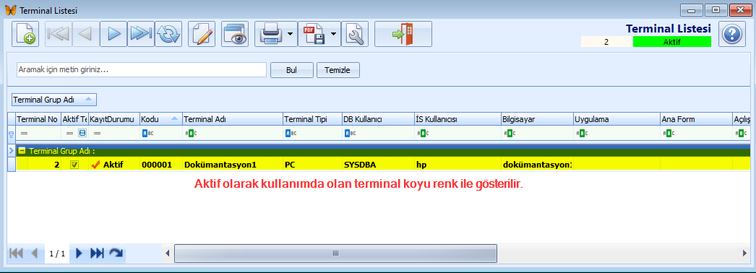The width and height of the screenshot is (756, 273).
Task: Go to last page in bottom navigator
Action: [x=98, y=253]
